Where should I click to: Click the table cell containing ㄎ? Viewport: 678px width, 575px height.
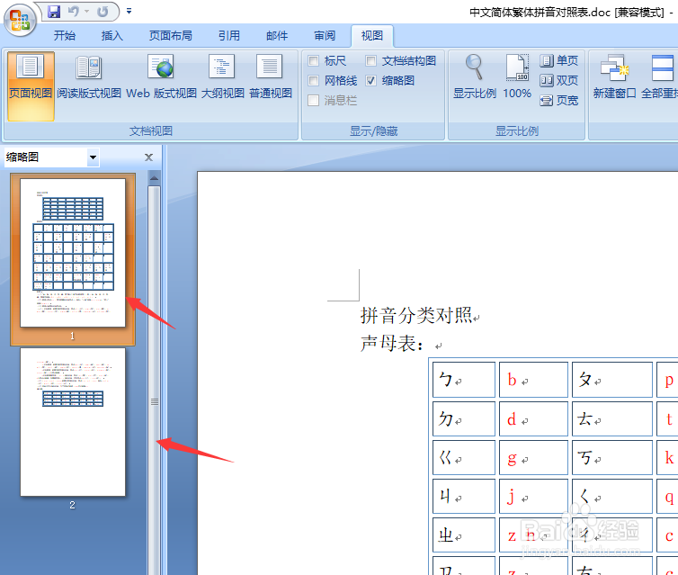611,457
